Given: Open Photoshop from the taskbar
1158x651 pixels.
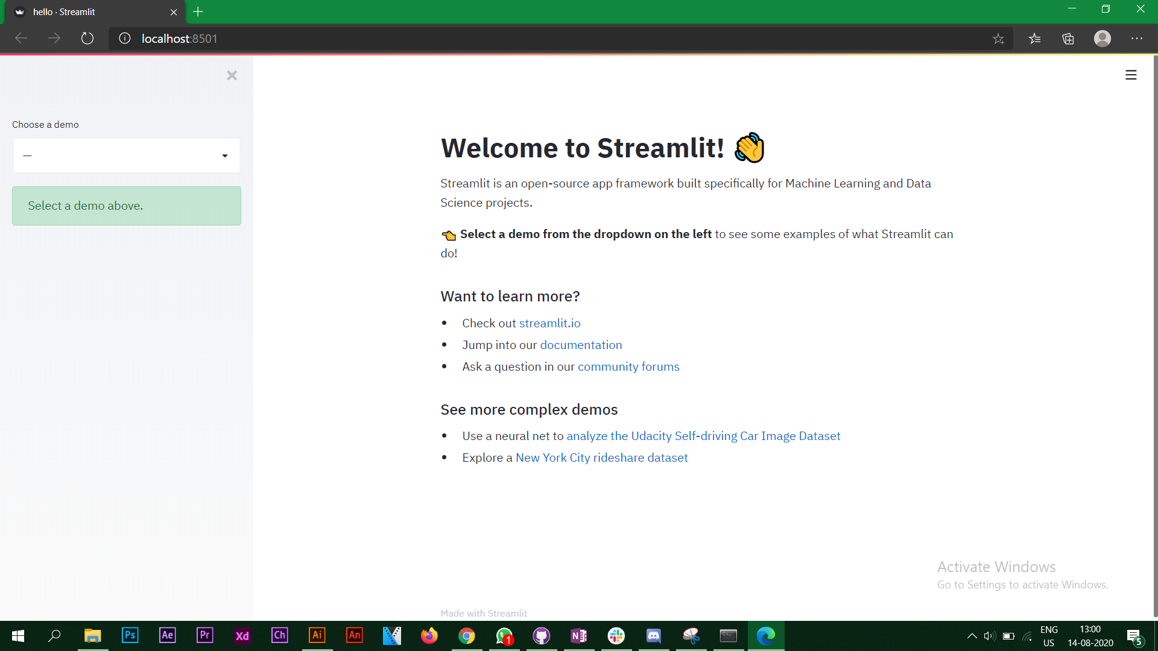Looking at the screenshot, I should pos(130,635).
